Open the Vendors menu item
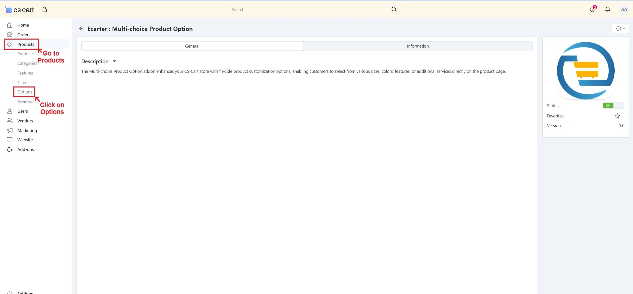The height and width of the screenshot is (294, 633). (x=25, y=121)
